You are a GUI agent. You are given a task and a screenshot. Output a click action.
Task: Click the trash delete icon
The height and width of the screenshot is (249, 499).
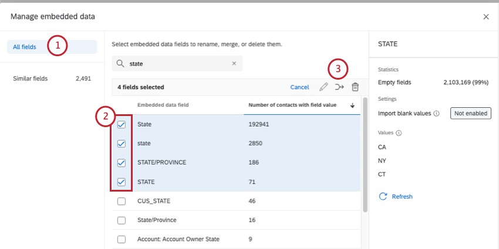pos(355,87)
